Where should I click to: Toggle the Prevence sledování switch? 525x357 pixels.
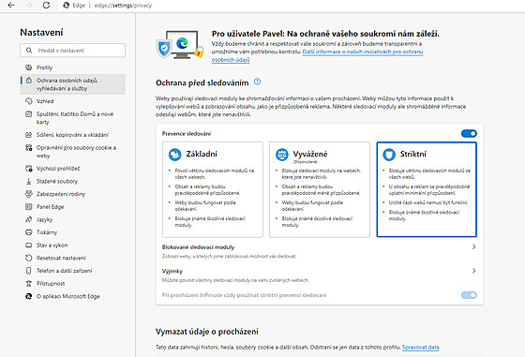pyautogui.click(x=469, y=133)
